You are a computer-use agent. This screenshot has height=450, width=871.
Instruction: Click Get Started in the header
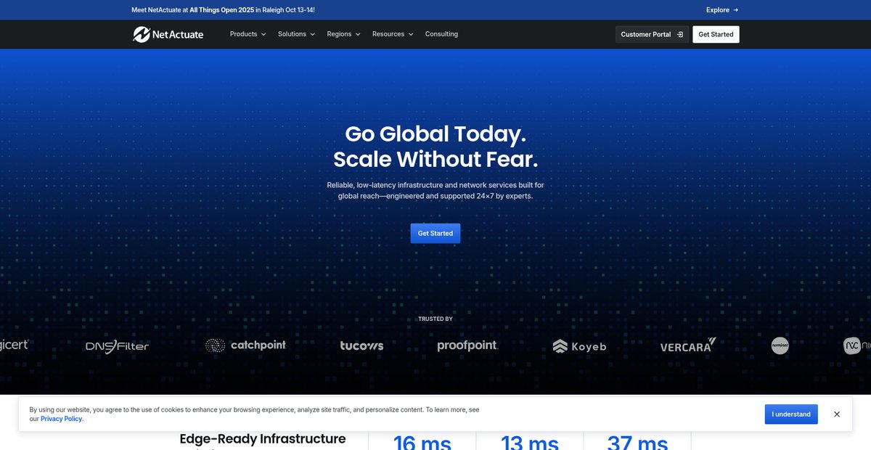[x=716, y=34]
